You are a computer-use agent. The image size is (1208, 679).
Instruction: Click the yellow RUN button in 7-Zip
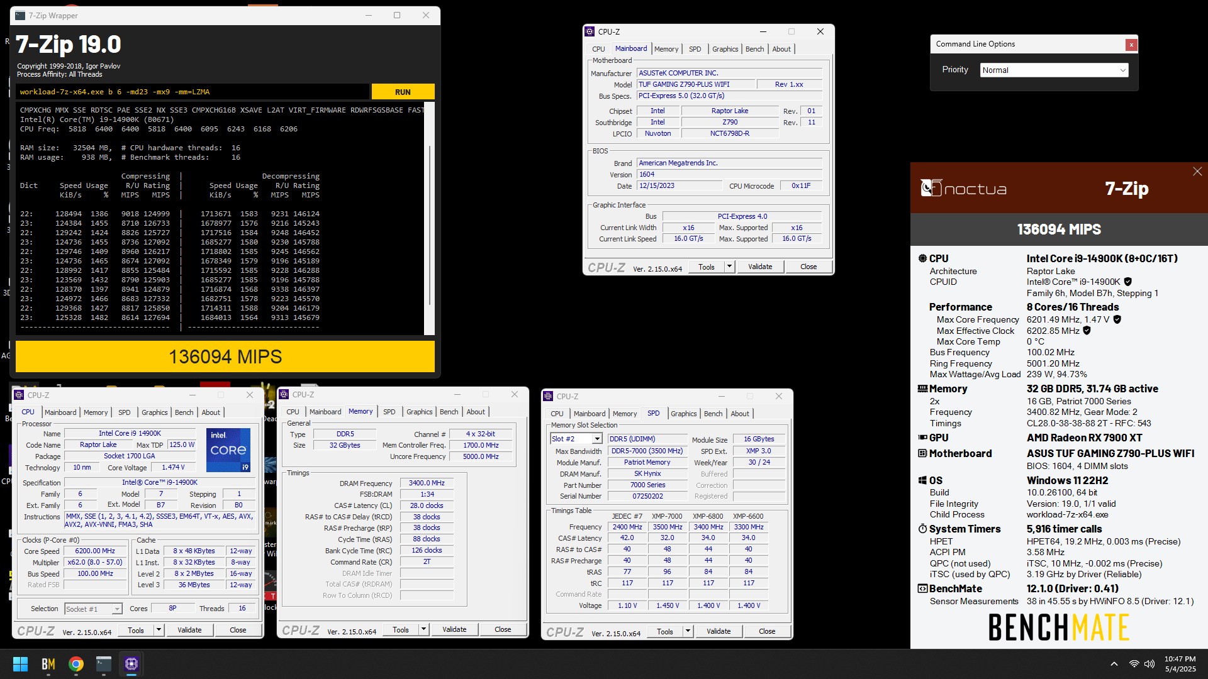403,92
